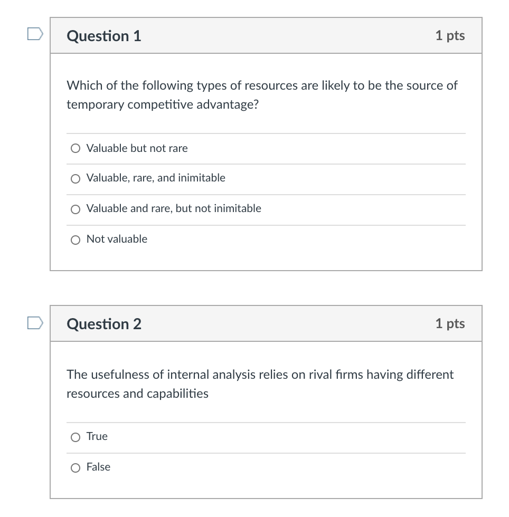
Task: Click the "Valuable and rare, but not inimitable" label
Action: coord(174,208)
